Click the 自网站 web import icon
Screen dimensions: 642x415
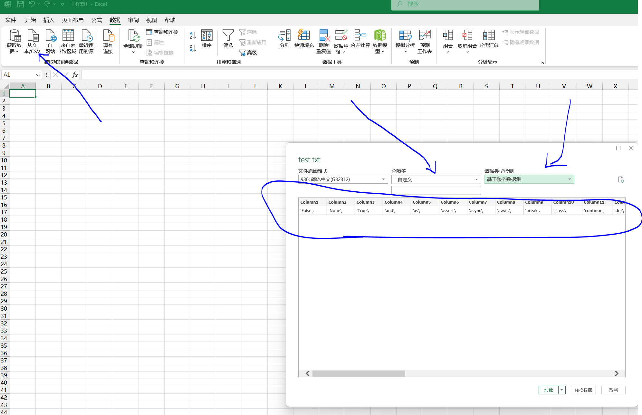coord(50,36)
